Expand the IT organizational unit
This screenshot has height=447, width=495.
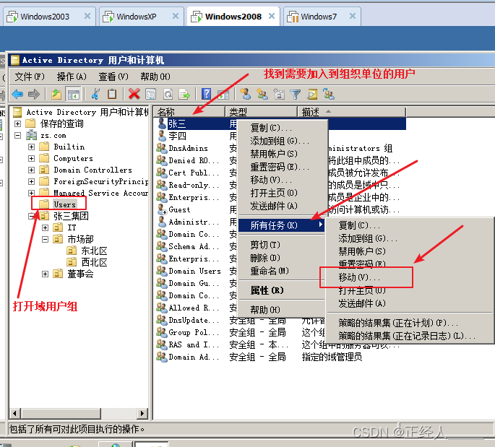(x=45, y=227)
